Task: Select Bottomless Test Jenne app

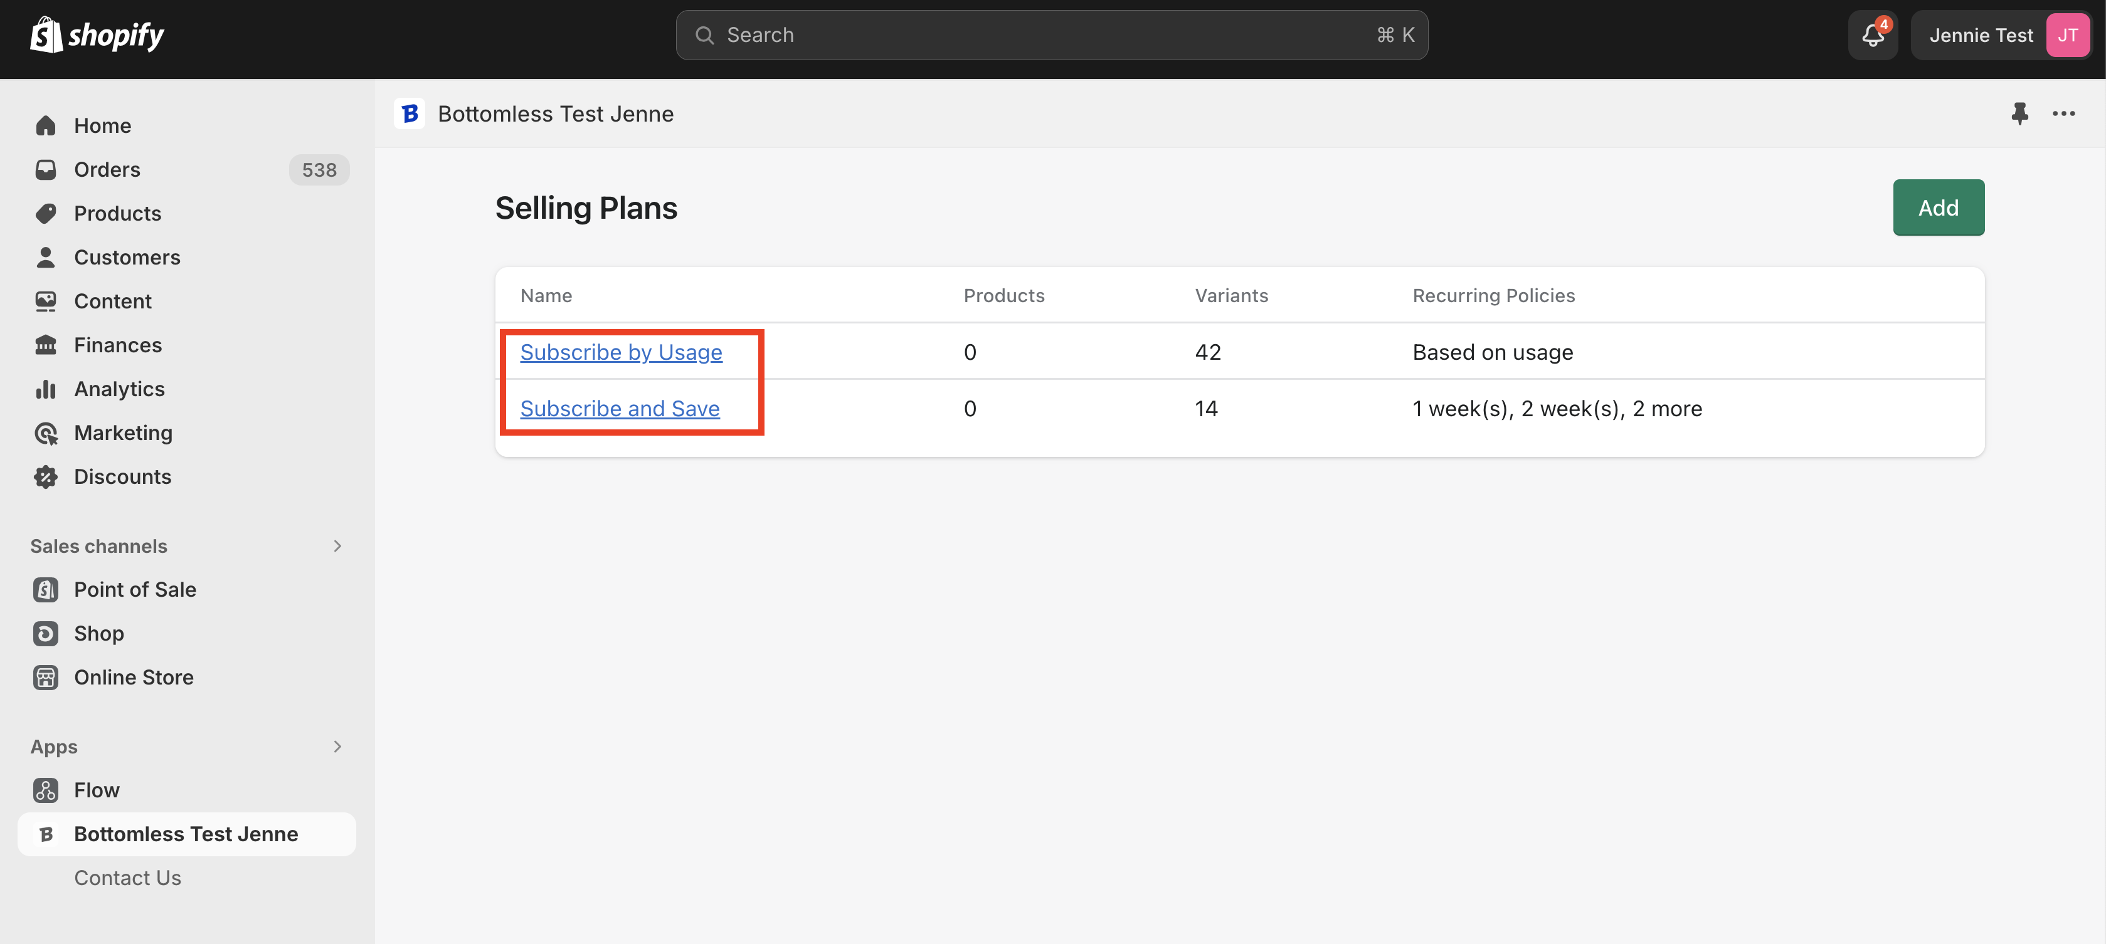Action: click(186, 834)
